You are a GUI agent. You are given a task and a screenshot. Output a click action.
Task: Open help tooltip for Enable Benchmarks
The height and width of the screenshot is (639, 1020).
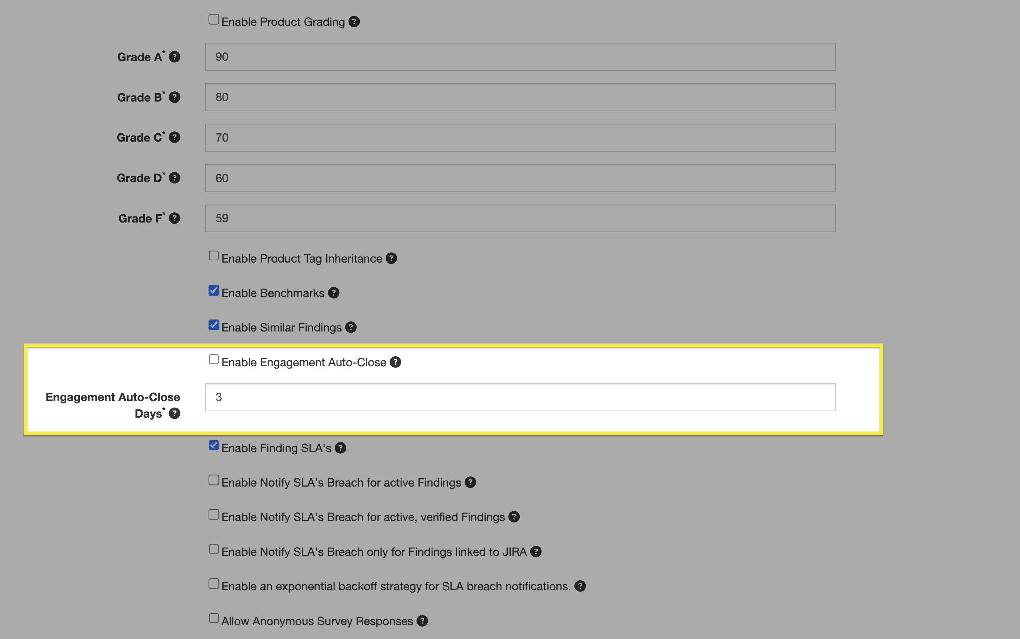tap(334, 293)
